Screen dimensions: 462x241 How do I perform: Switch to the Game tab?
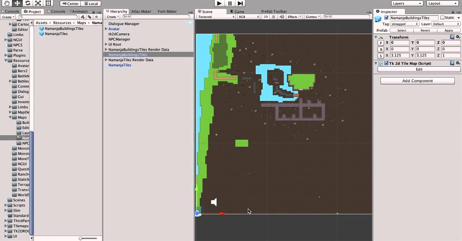click(237, 12)
